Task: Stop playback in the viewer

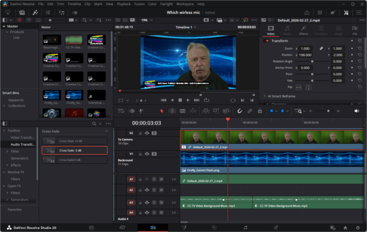Action: pos(180,100)
